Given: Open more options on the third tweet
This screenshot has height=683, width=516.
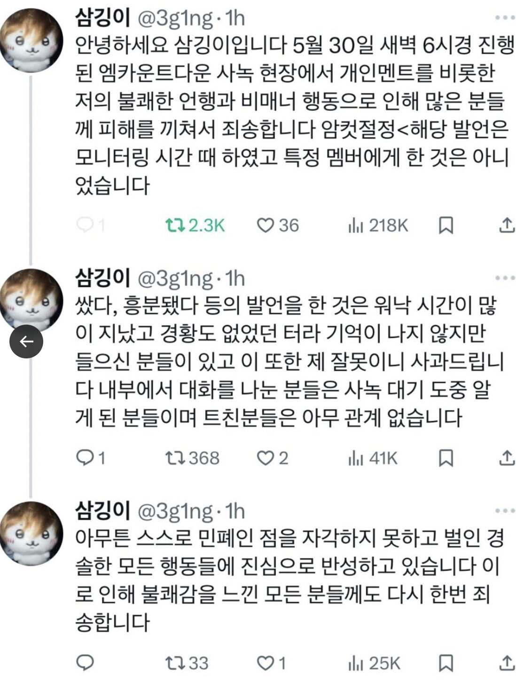Looking at the screenshot, I should click(x=505, y=511).
